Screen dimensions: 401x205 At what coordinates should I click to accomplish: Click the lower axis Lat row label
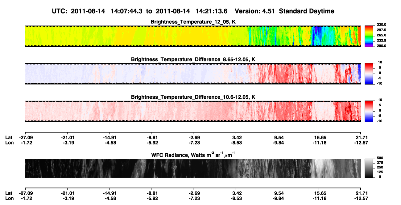point(9,193)
